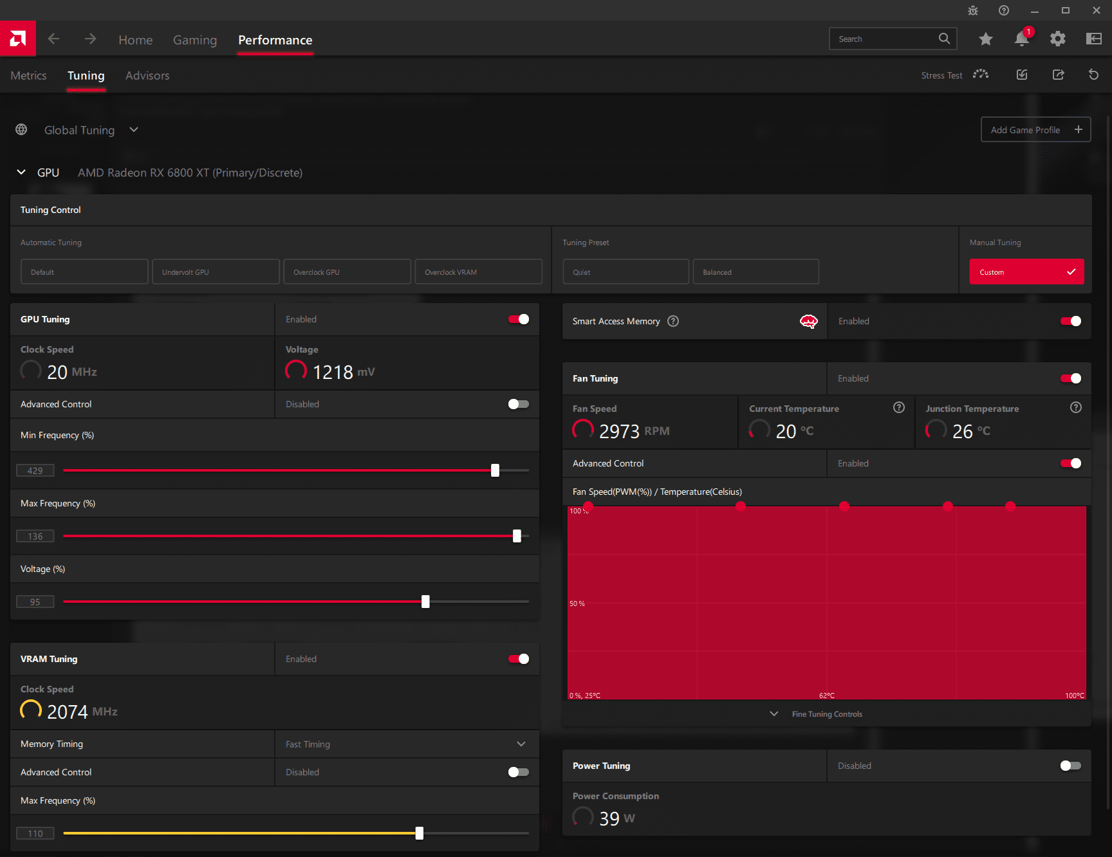Select the Performance tab

coord(275,40)
